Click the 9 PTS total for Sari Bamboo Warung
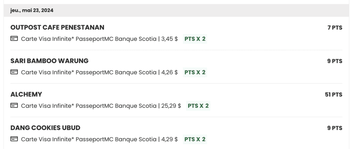The height and width of the screenshot is (149, 353). click(335, 61)
